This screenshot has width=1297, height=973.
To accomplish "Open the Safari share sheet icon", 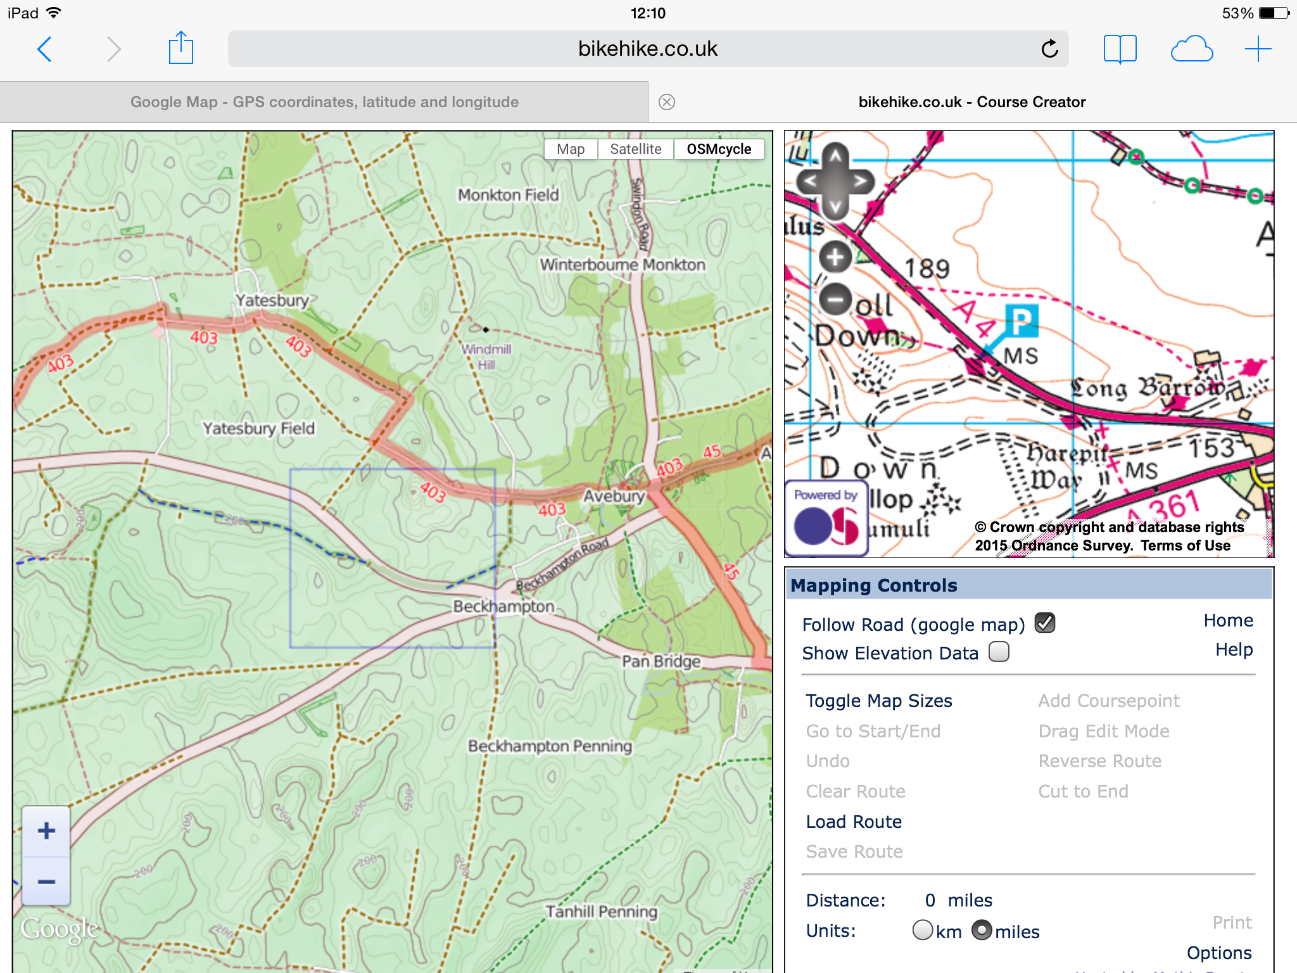I will 180,49.
